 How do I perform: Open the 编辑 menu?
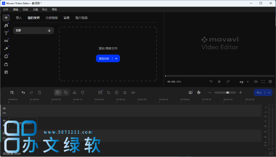pos(15,10)
